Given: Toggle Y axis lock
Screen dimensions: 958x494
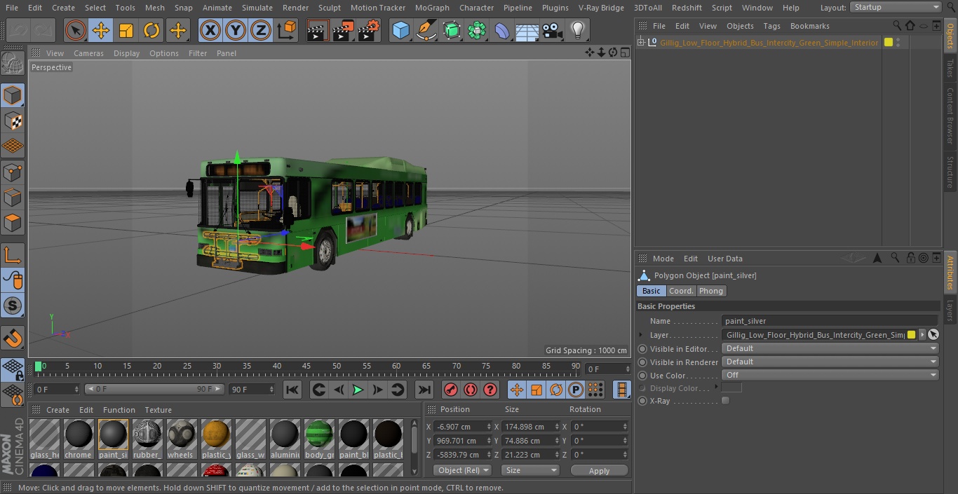Looking at the screenshot, I should pos(236,30).
